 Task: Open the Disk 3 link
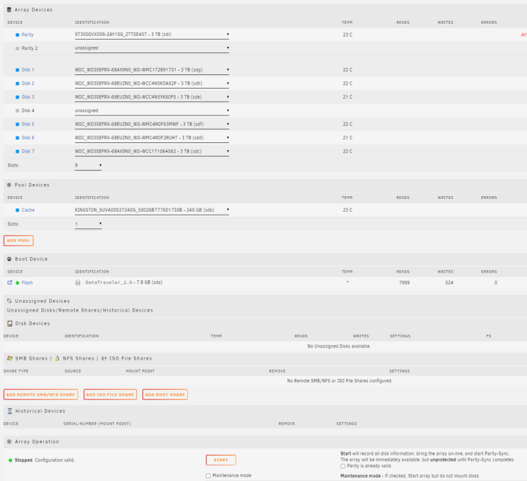tap(28, 97)
